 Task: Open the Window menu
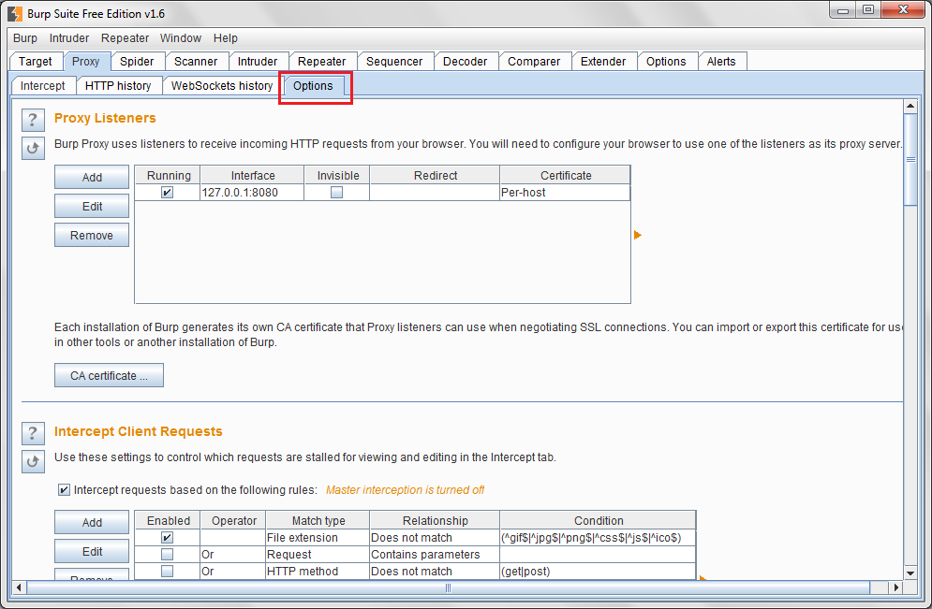click(181, 38)
